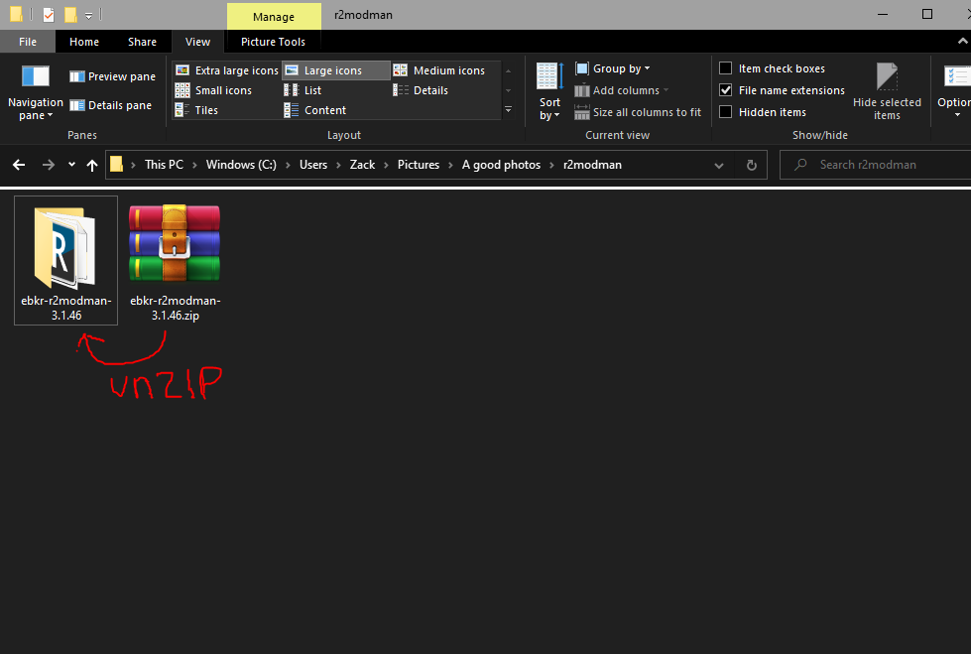
Task: Expand the address bar history dropdown
Action: click(x=719, y=165)
